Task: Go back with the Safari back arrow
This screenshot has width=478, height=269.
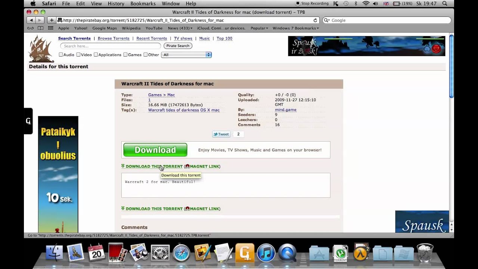Action: (x=31, y=20)
